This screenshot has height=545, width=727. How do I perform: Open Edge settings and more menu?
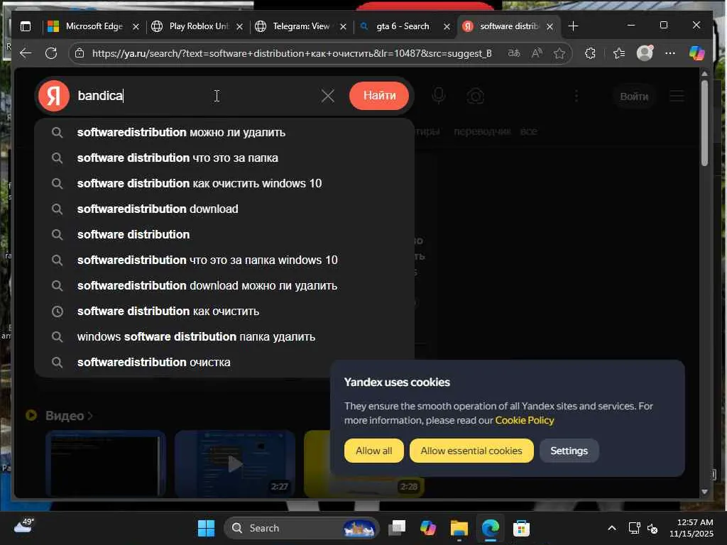pos(670,53)
